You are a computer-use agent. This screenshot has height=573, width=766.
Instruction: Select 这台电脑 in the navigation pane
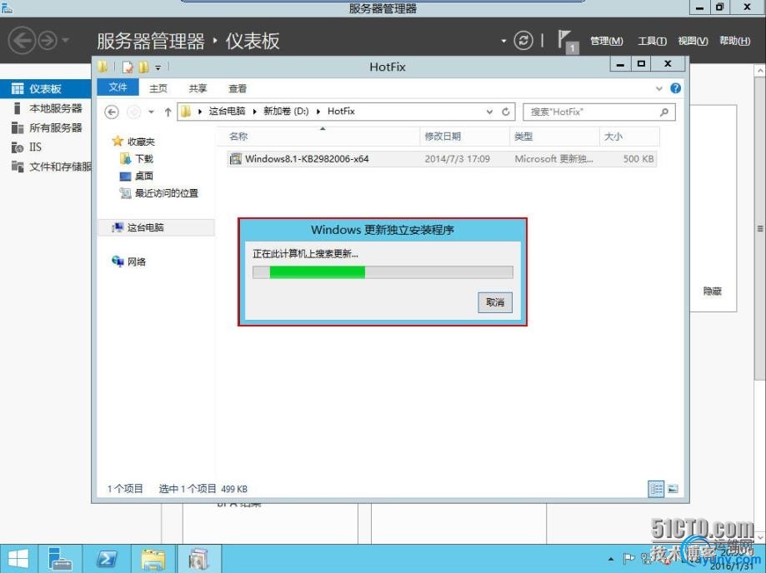click(157, 227)
